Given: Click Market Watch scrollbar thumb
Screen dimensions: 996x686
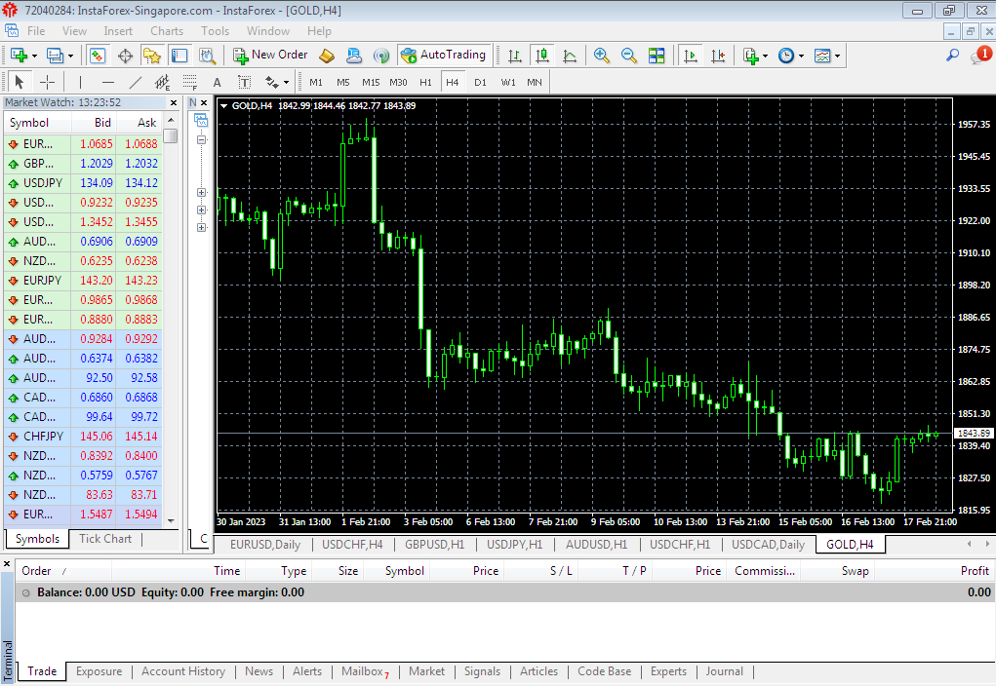Looking at the screenshot, I should (x=171, y=136).
